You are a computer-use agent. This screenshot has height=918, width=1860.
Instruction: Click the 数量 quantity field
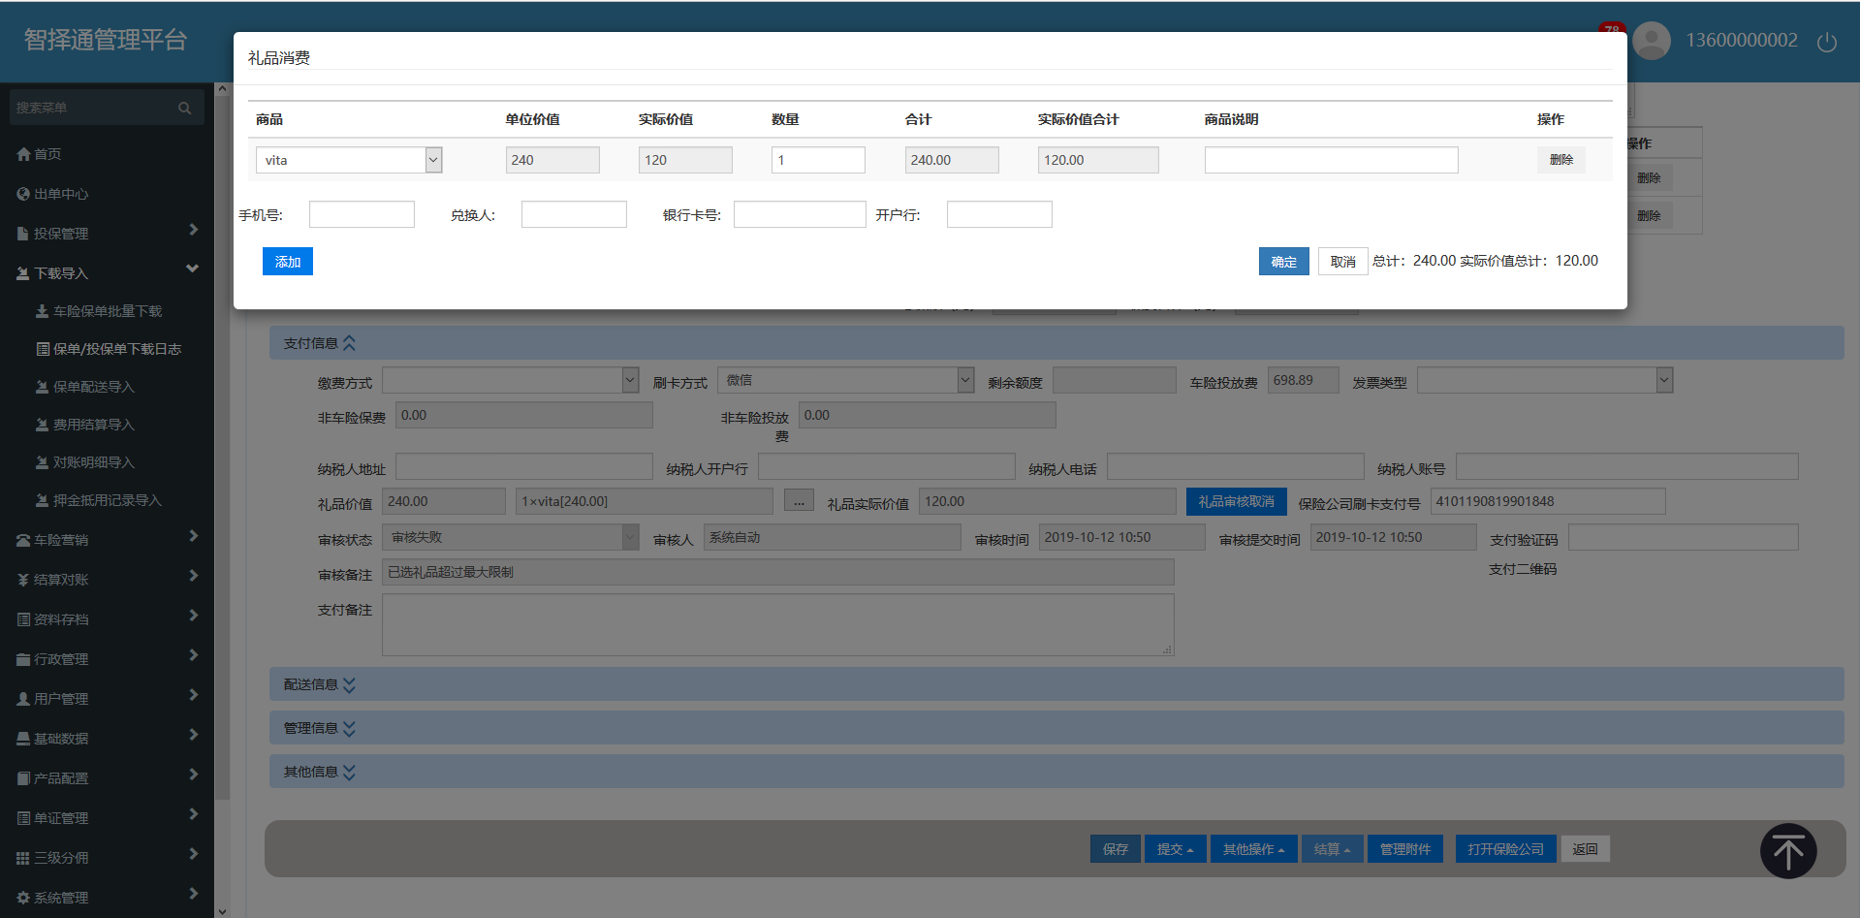(817, 160)
